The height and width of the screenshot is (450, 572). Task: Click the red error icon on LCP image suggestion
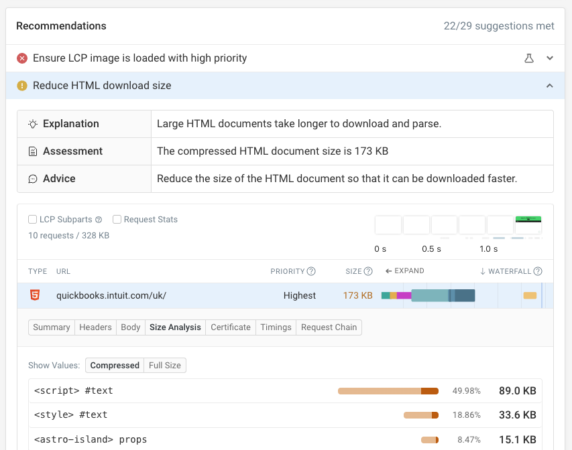22,58
